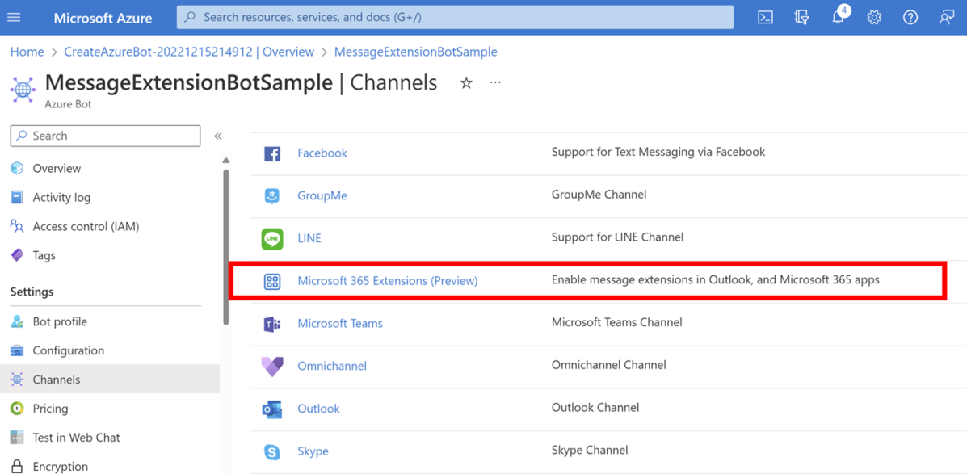Open the Microsoft Teams channel link

click(x=340, y=323)
